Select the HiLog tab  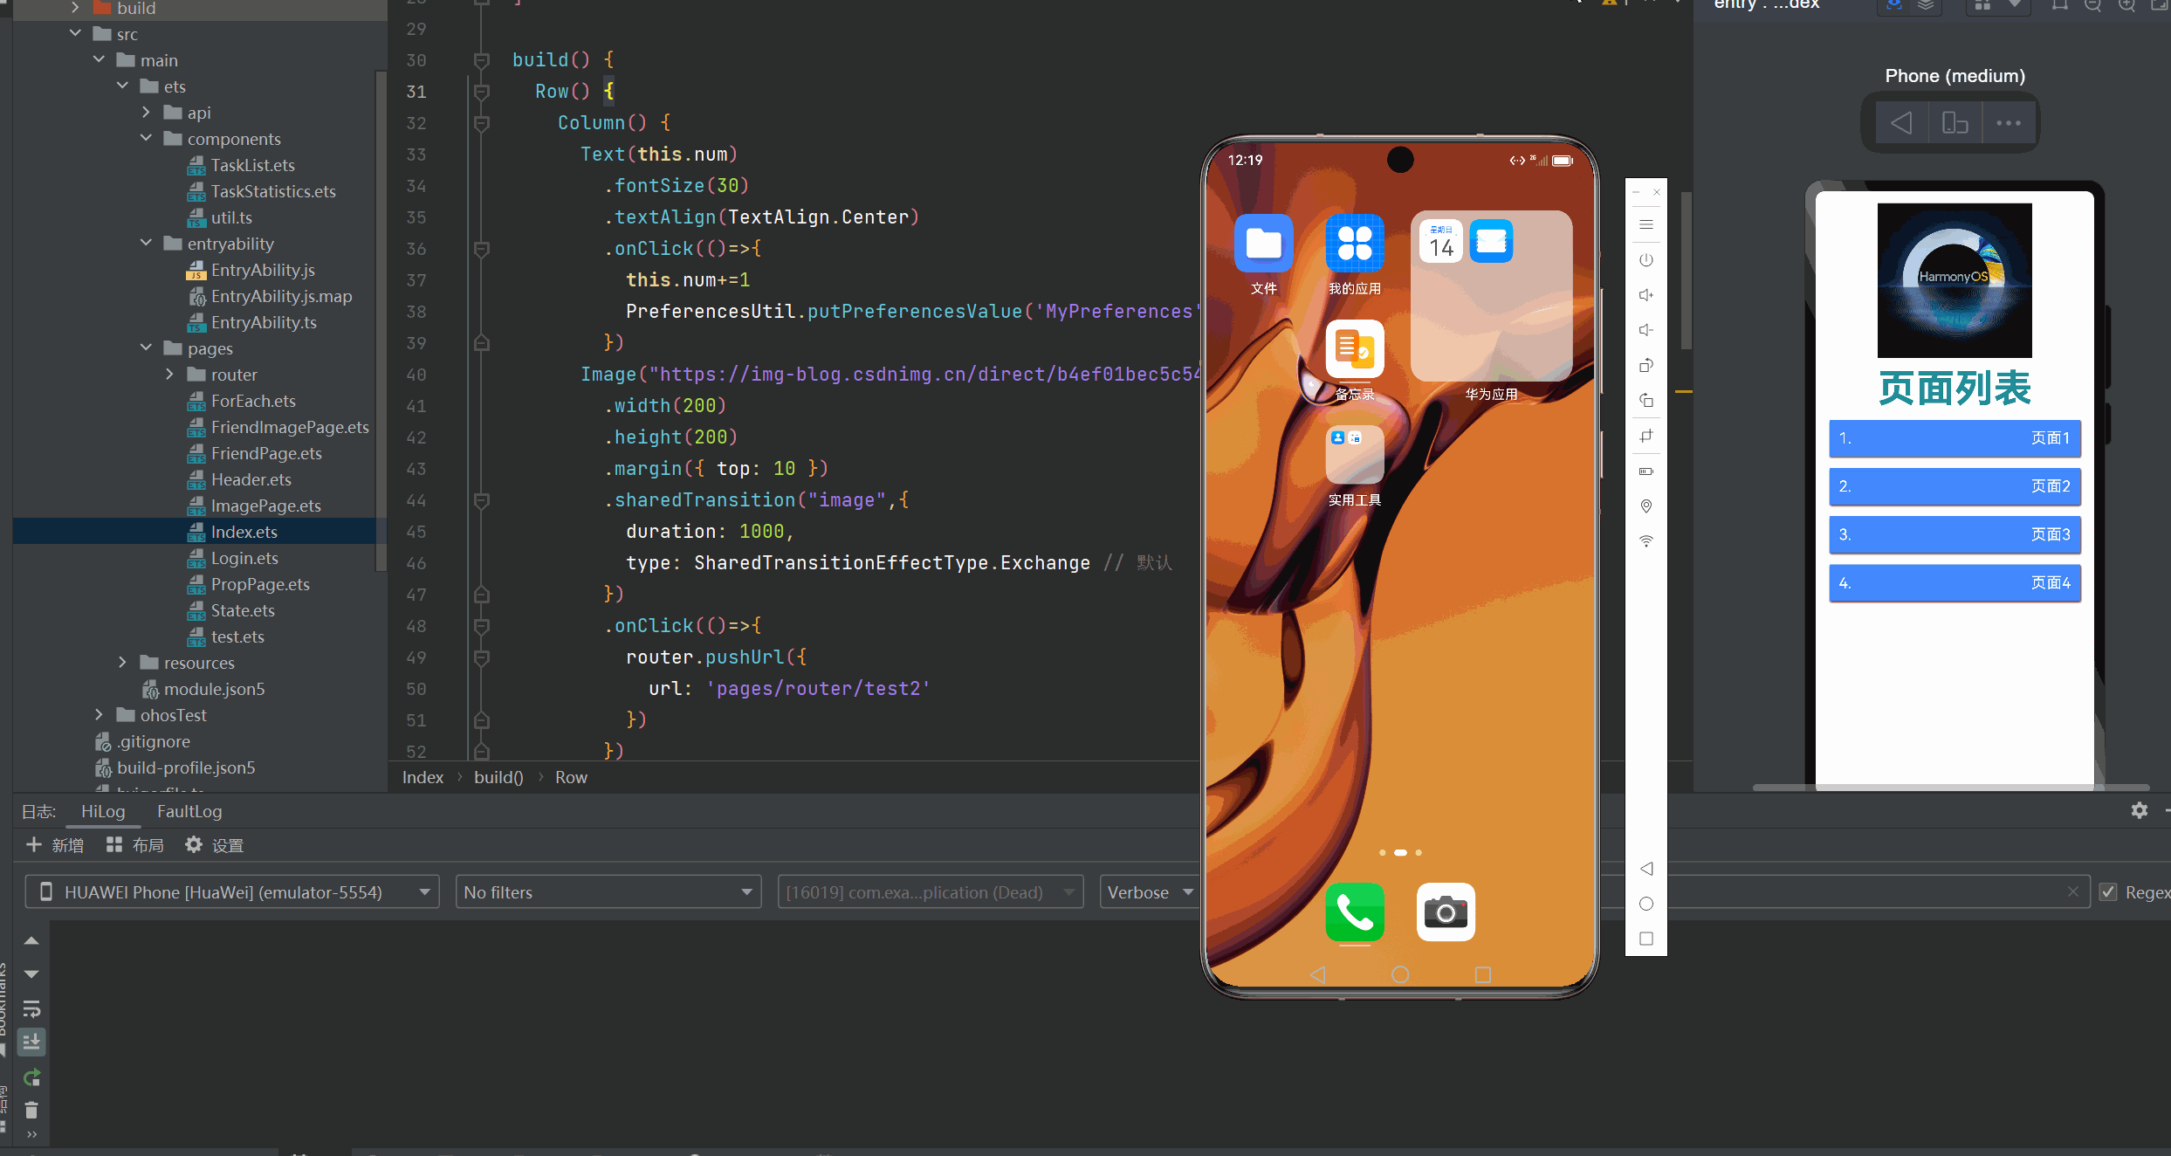103,811
